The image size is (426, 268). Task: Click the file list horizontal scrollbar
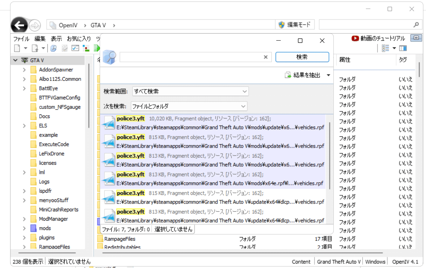click(242, 253)
